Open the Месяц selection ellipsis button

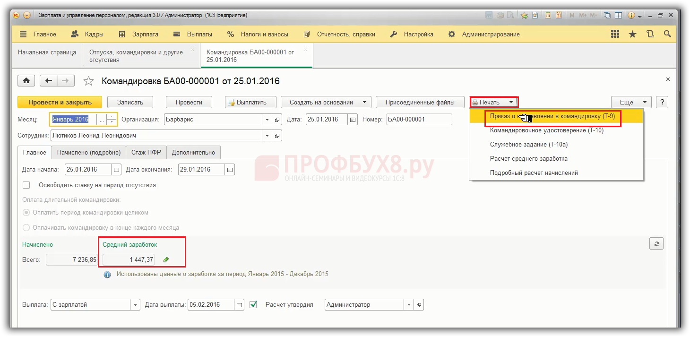pos(102,120)
